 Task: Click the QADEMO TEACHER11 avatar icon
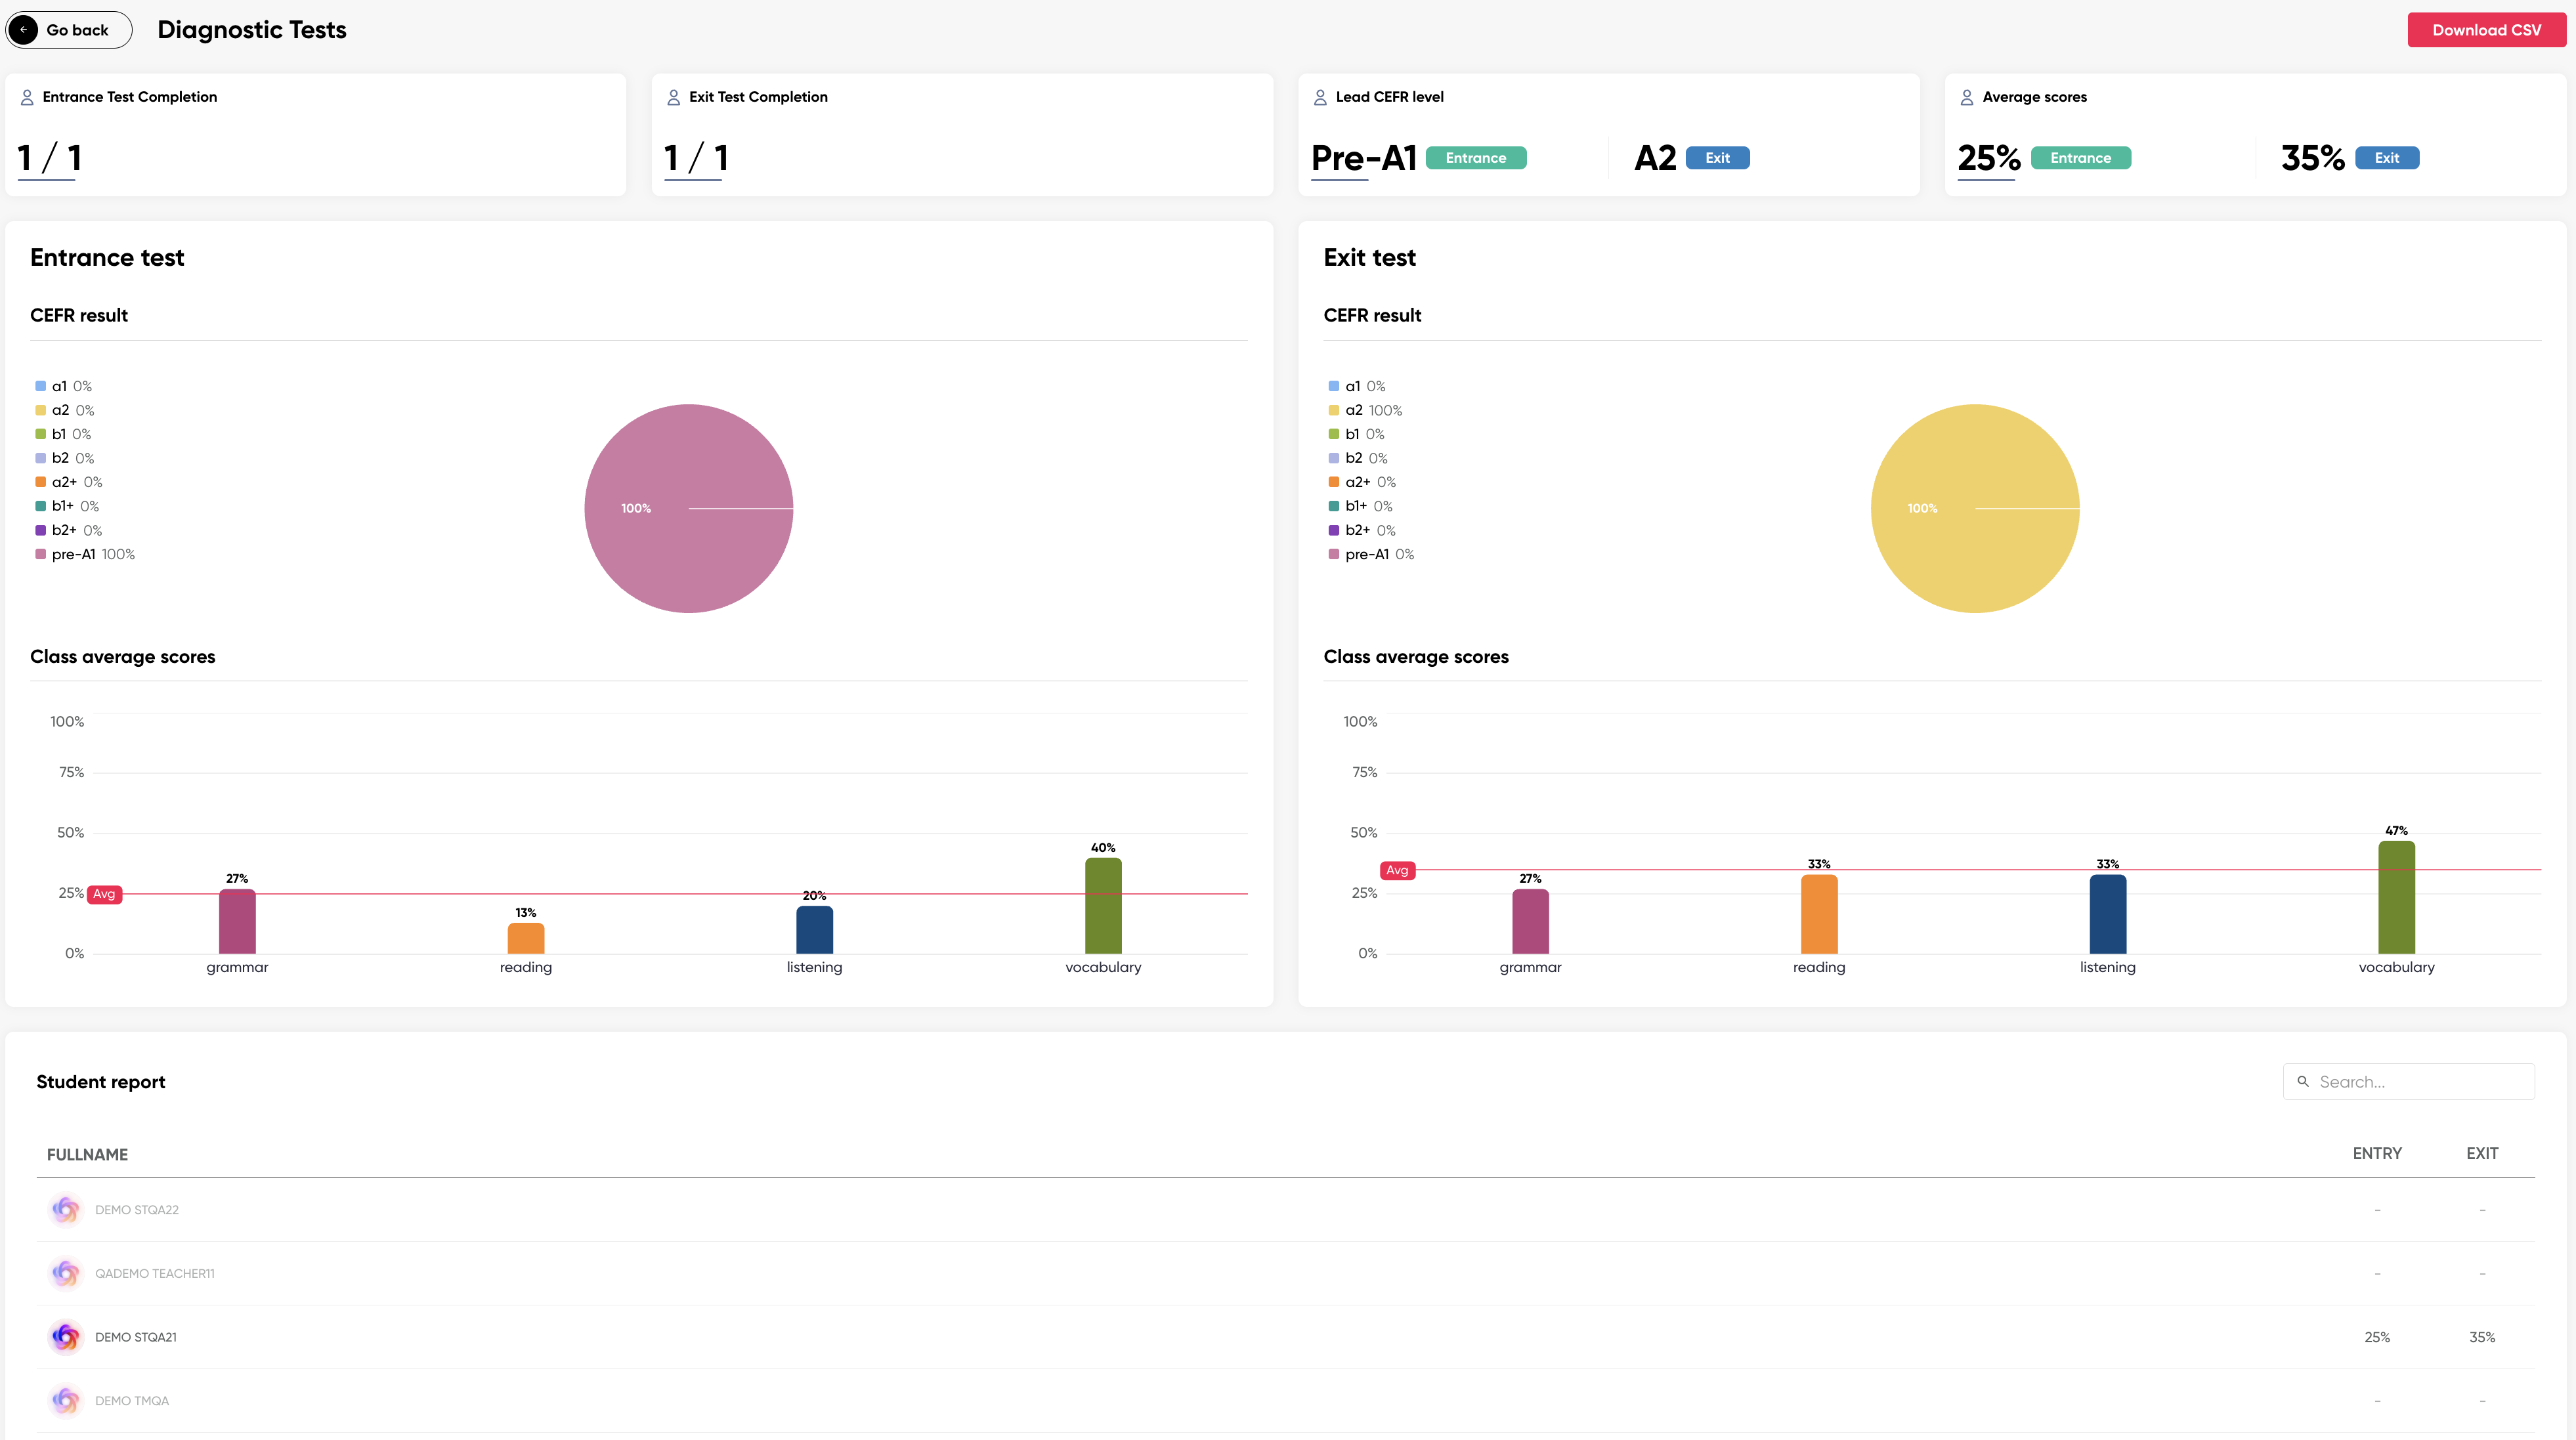(66, 1273)
